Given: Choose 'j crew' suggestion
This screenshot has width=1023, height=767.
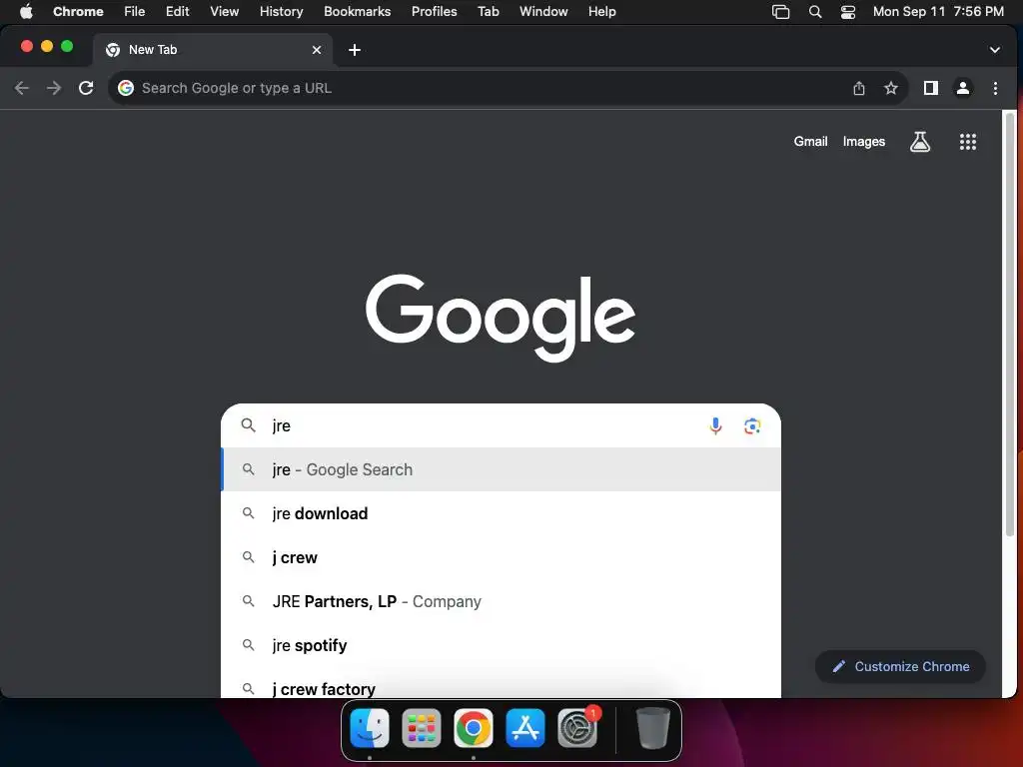Looking at the screenshot, I should 502,557.
